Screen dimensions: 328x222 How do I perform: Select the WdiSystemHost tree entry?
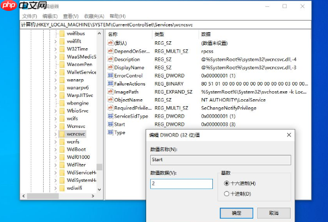pos(81,180)
